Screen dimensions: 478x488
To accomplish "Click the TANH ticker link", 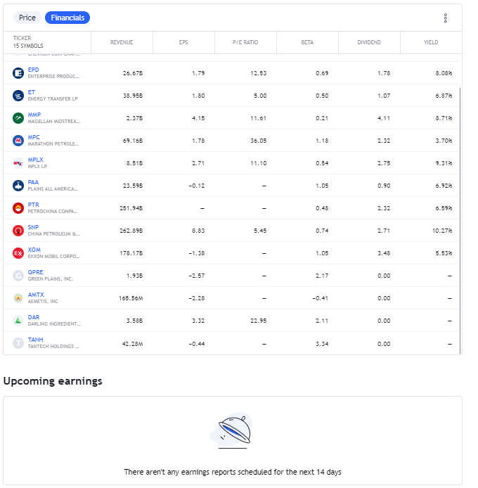I will (x=35, y=340).
